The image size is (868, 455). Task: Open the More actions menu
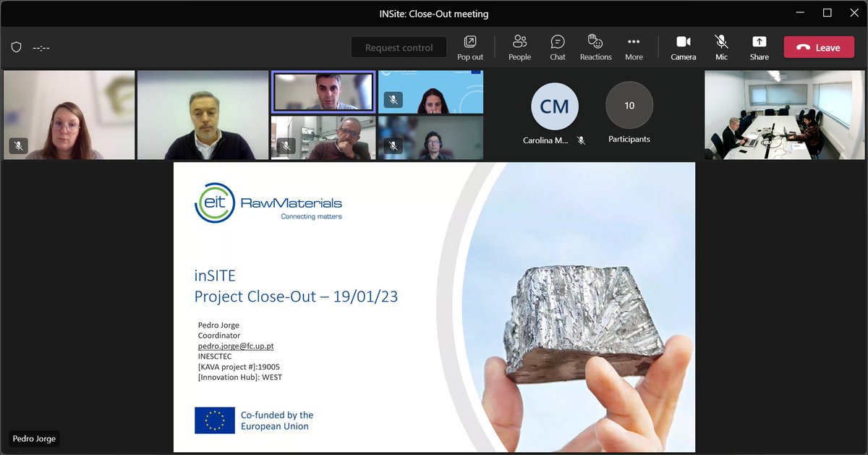(634, 48)
